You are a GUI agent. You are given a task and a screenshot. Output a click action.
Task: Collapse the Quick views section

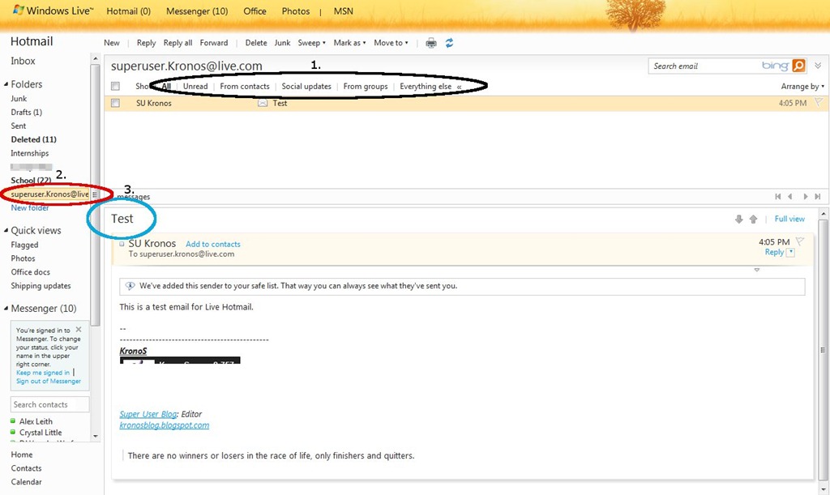tap(6, 231)
